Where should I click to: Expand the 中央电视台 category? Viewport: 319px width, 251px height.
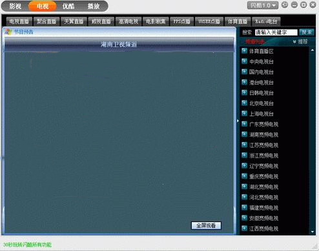pos(262,62)
